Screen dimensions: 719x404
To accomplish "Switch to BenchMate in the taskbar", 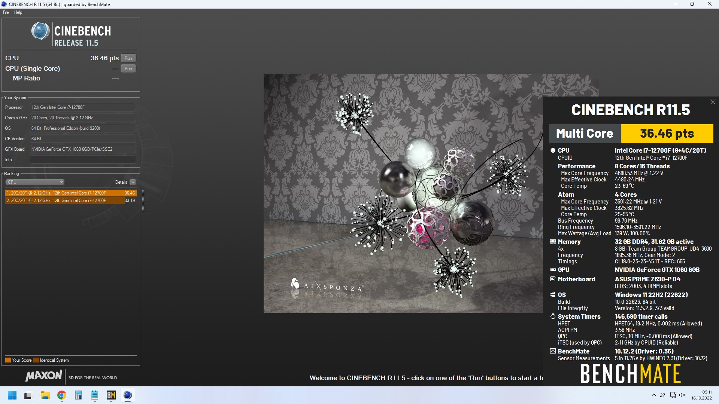I will point(111,395).
